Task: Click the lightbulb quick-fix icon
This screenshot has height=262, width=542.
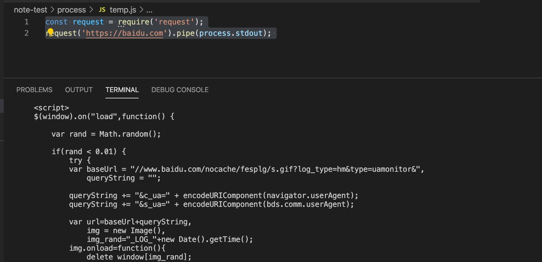Action: click(50, 32)
